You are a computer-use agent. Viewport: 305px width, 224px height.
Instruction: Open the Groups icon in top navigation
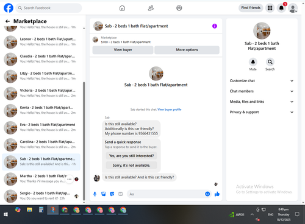point(179,8)
